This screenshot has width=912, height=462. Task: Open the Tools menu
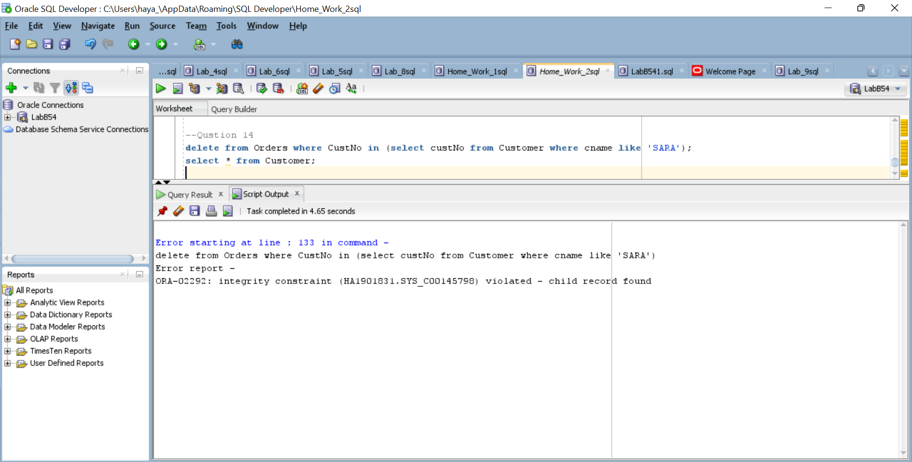tap(226, 26)
